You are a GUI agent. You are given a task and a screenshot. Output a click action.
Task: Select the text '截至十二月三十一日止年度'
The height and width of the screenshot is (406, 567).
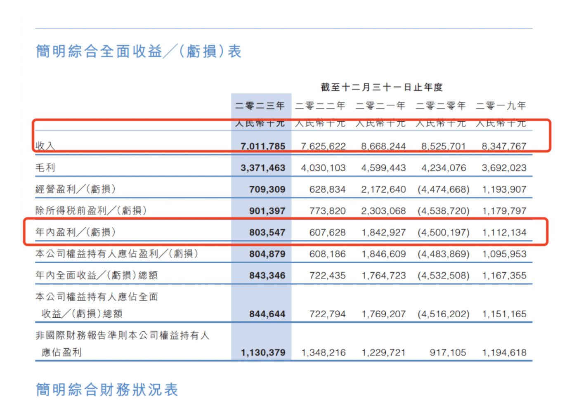(x=382, y=87)
